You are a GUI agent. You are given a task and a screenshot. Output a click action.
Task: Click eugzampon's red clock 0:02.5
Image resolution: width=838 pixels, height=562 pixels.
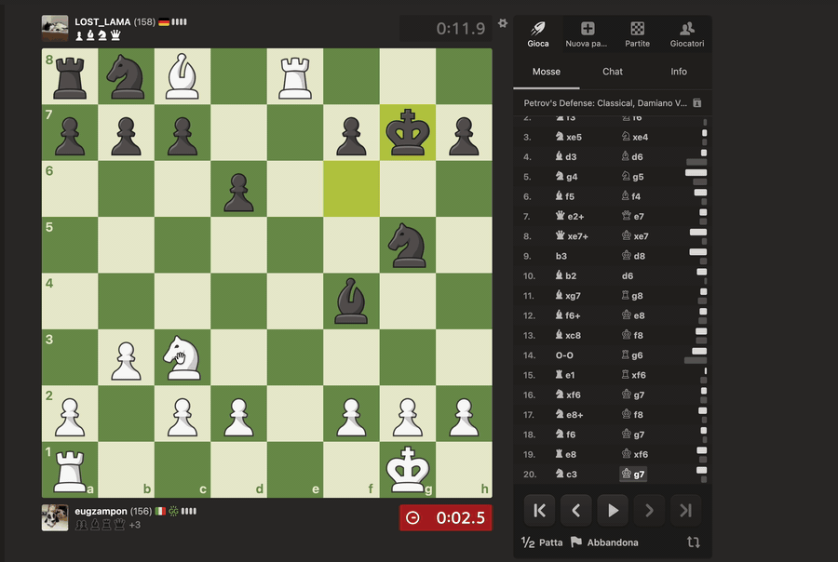click(446, 517)
